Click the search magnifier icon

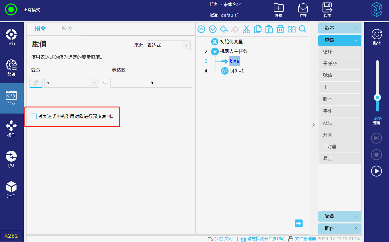pyautogui.click(x=302, y=29)
